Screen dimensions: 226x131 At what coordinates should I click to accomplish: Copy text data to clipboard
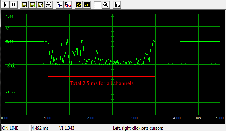[60, 5]
